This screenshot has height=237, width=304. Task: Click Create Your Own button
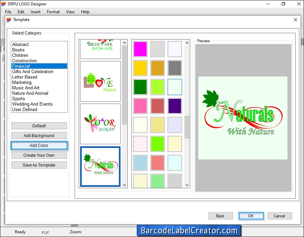[x=39, y=155]
